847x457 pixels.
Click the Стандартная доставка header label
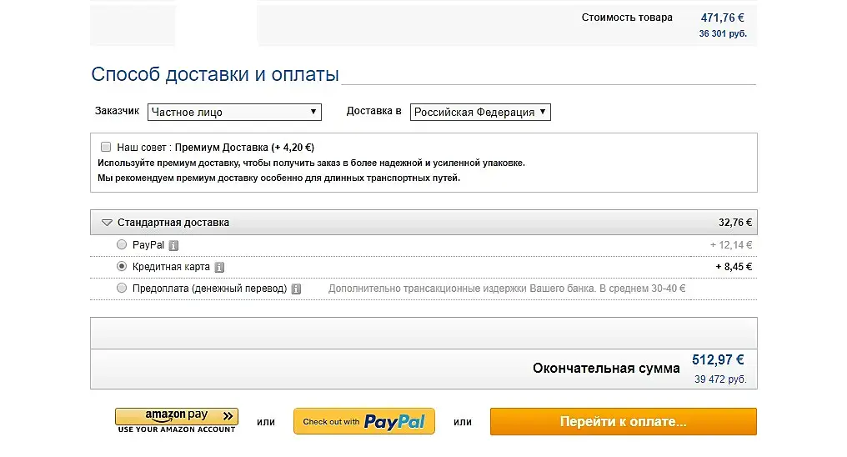point(173,223)
